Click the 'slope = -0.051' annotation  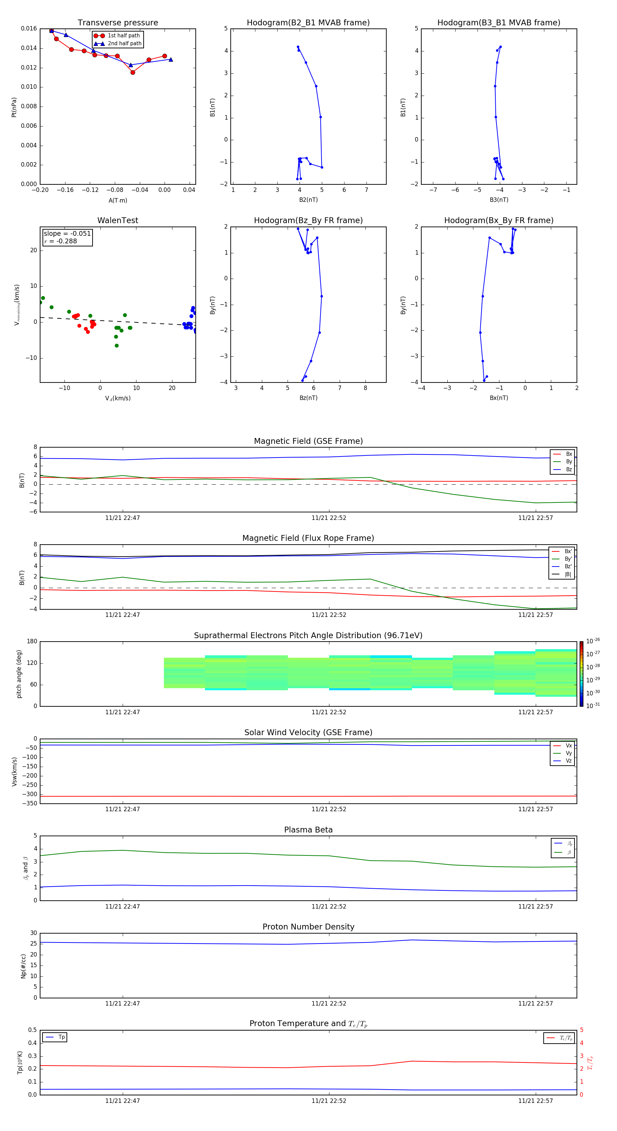point(67,234)
